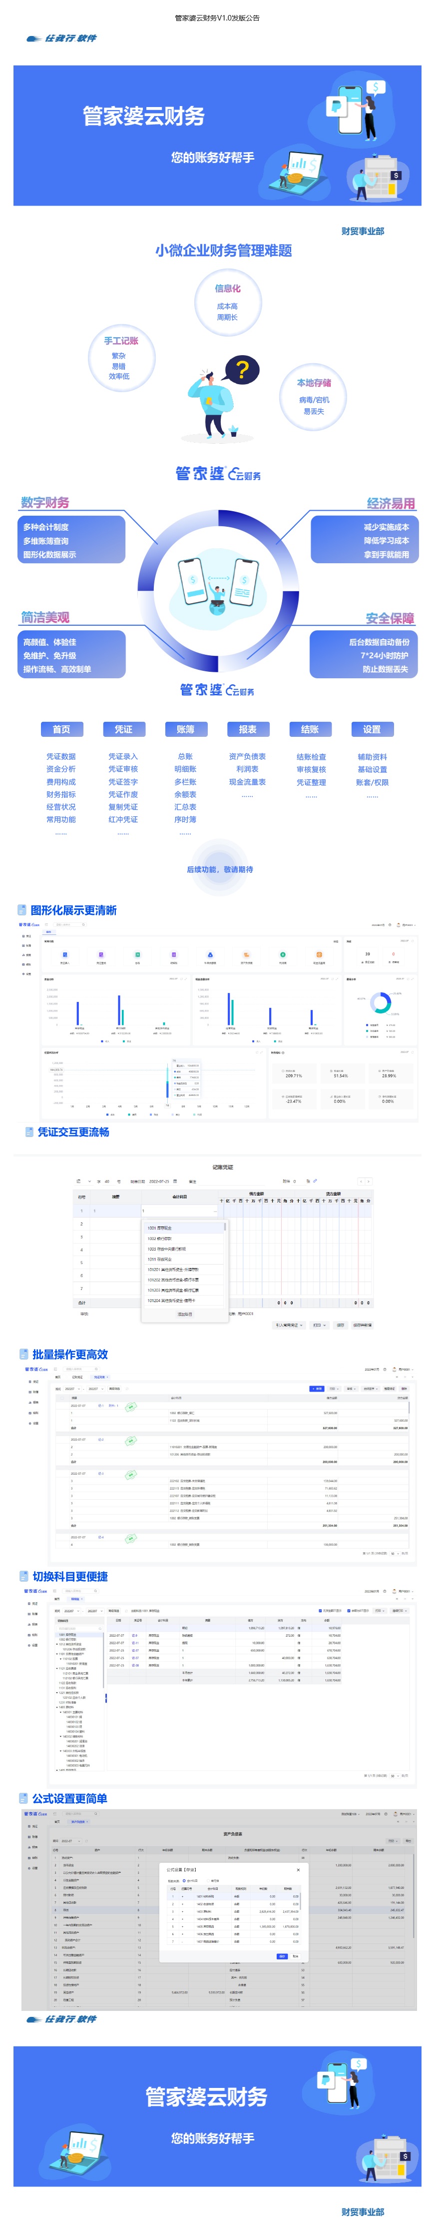Open the 账簿 menu heading

[x=185, y=729]
